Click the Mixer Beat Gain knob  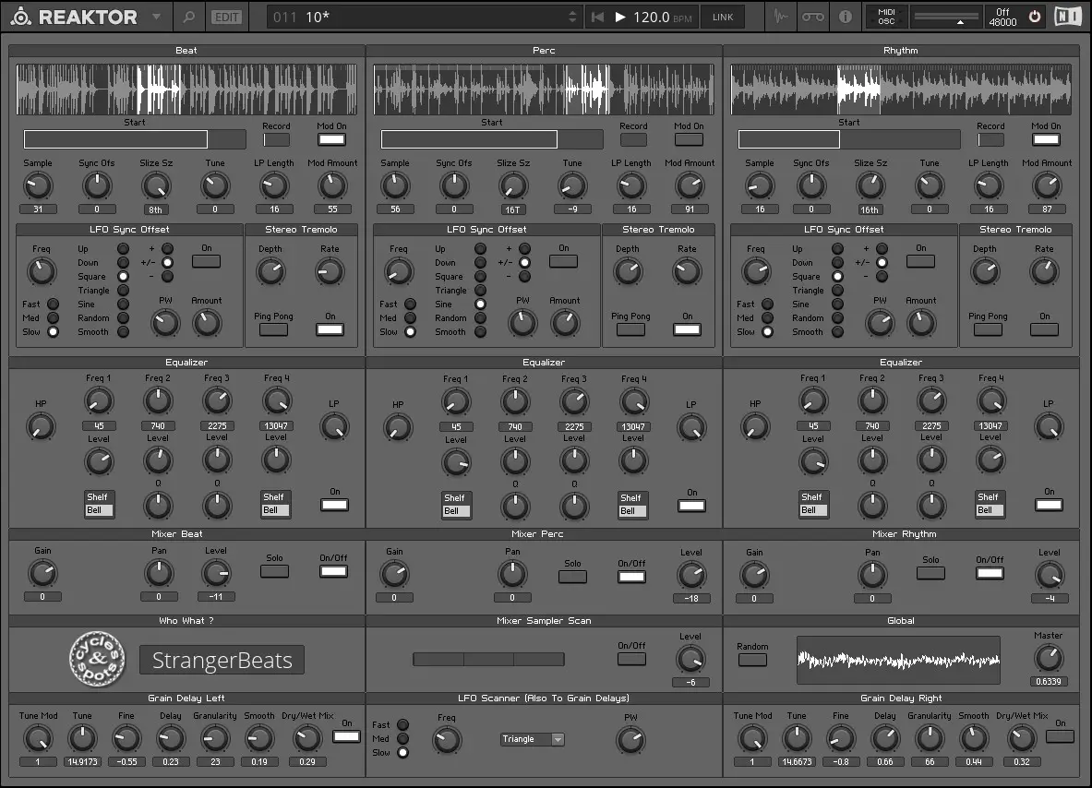click(x=42, y=574)
